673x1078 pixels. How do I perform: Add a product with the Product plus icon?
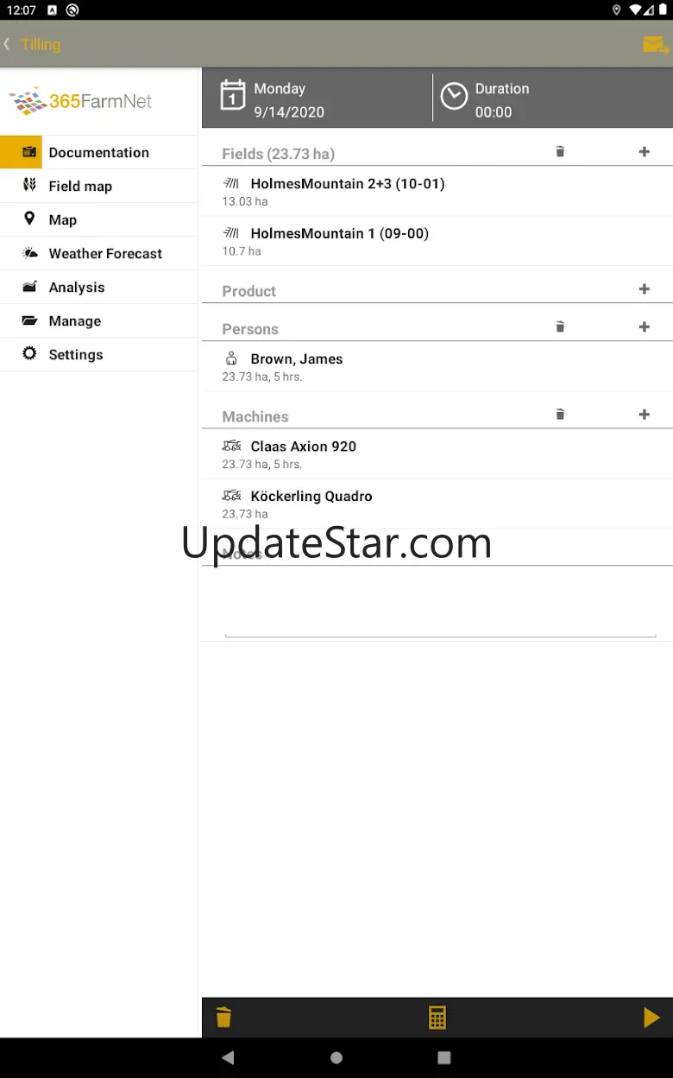point(644,289)
